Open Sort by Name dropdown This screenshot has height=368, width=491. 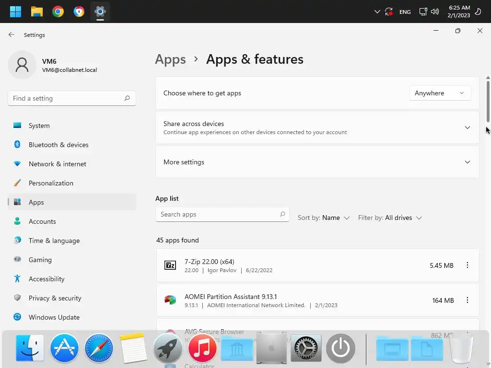[x=324, y=218]
